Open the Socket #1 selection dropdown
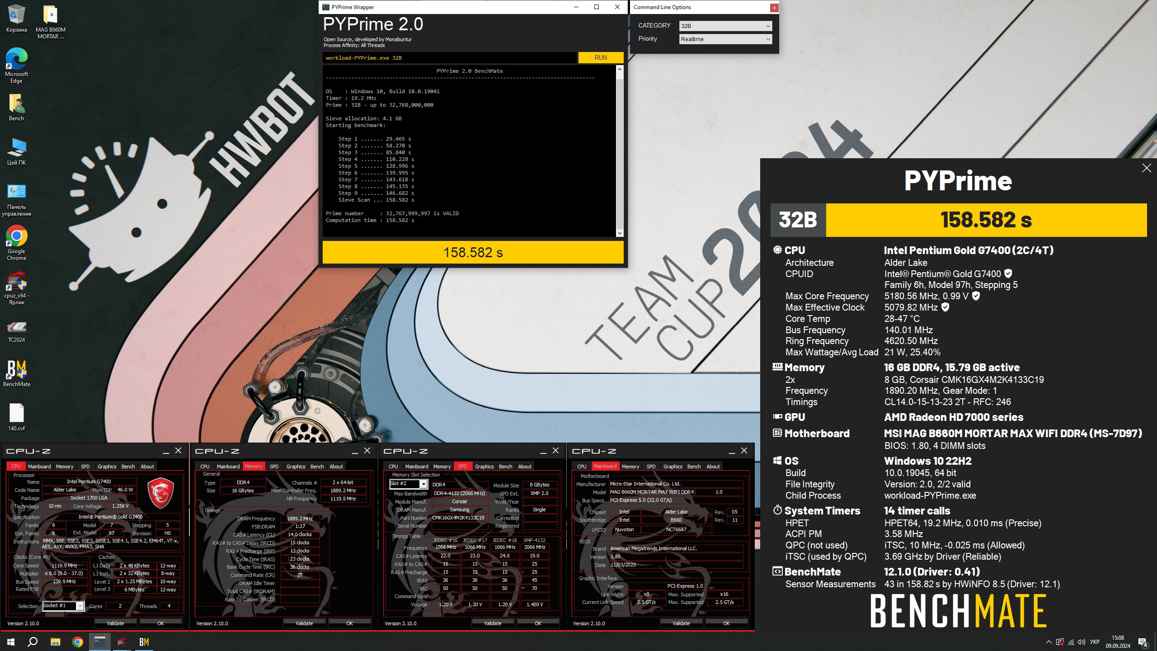1157x651 pixels. click(63, 606)
